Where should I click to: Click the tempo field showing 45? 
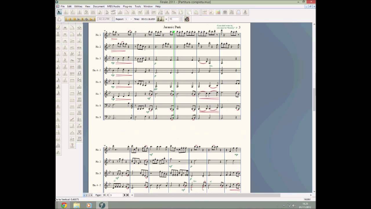click(174, 19)
